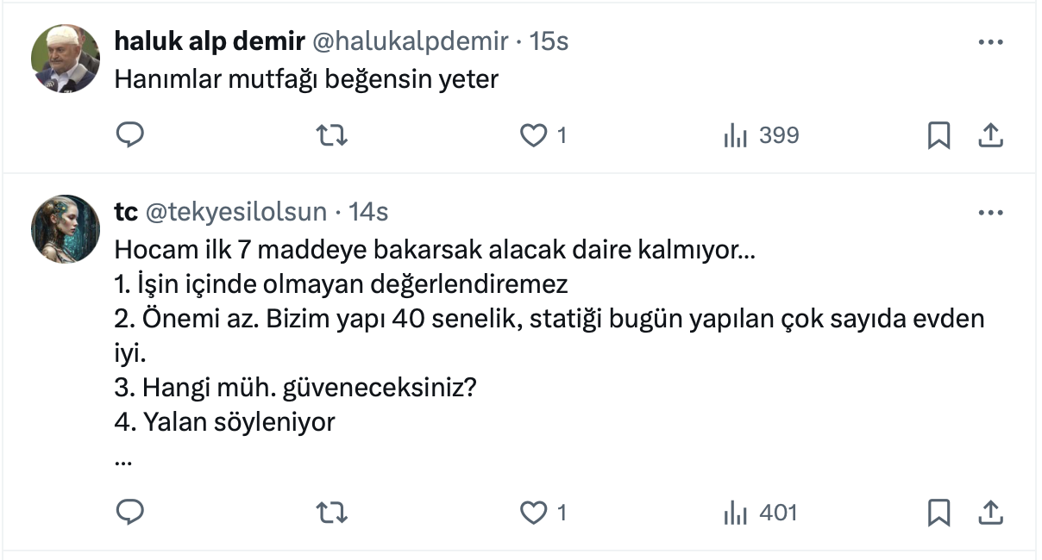View analytics showing 399 views
1042x560 pixels.
coord(762,135)
